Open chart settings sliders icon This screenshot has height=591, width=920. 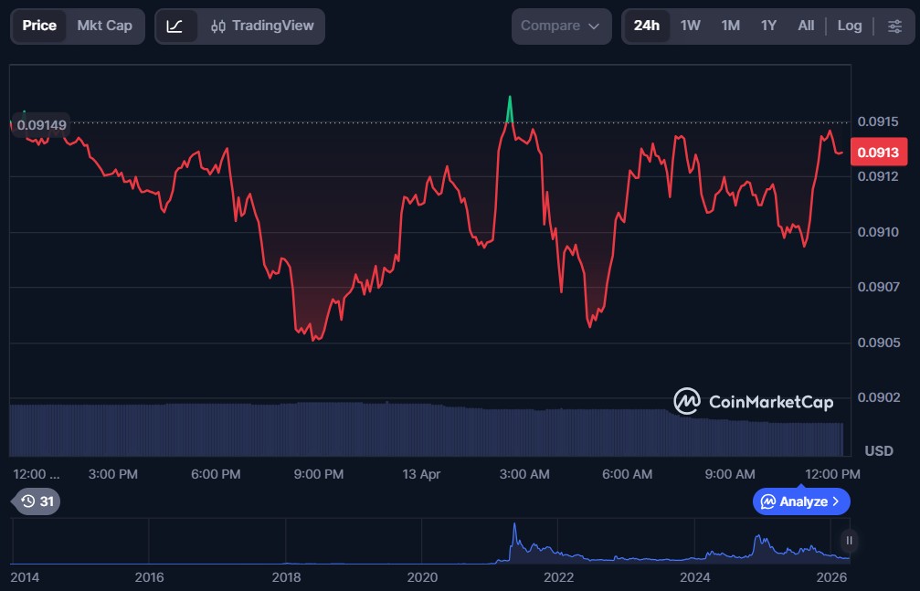pos(894,26)
